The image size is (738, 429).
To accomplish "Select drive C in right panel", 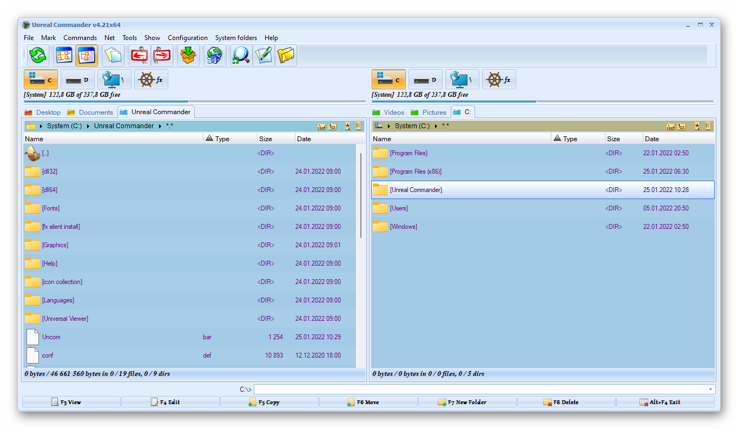I will click(388, 80).
